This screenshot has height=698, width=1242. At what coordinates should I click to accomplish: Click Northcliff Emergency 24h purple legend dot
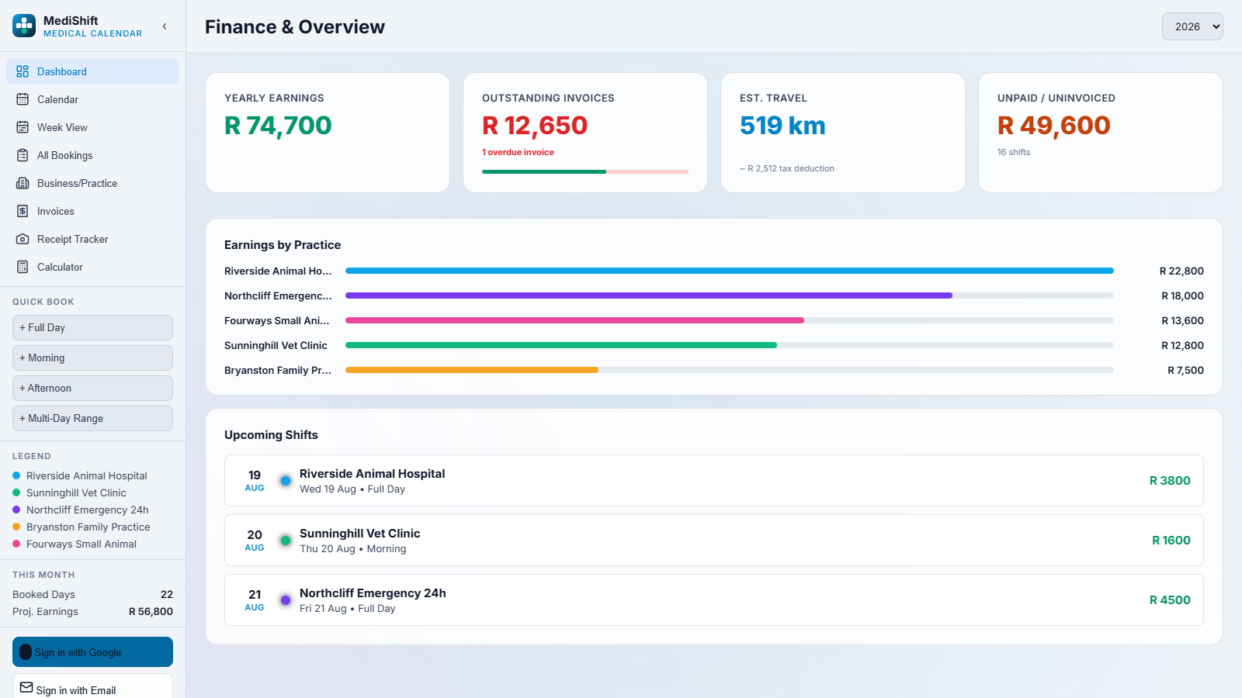click(x=16, y=510)
